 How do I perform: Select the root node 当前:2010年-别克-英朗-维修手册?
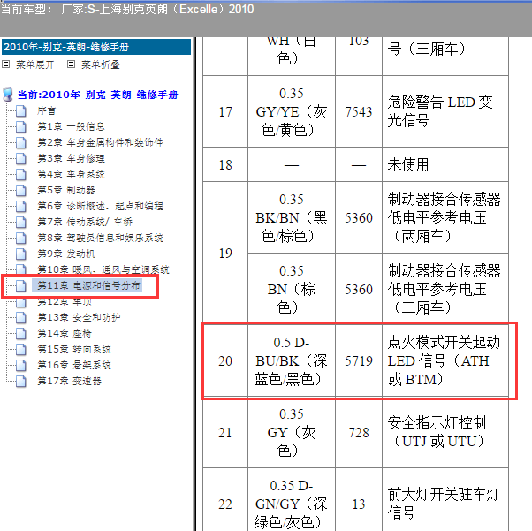[98, 95]
